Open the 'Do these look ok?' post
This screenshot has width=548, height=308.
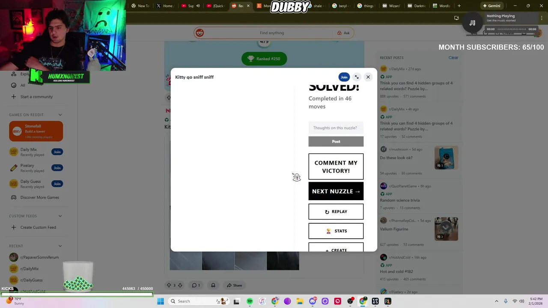pos(396,158)
